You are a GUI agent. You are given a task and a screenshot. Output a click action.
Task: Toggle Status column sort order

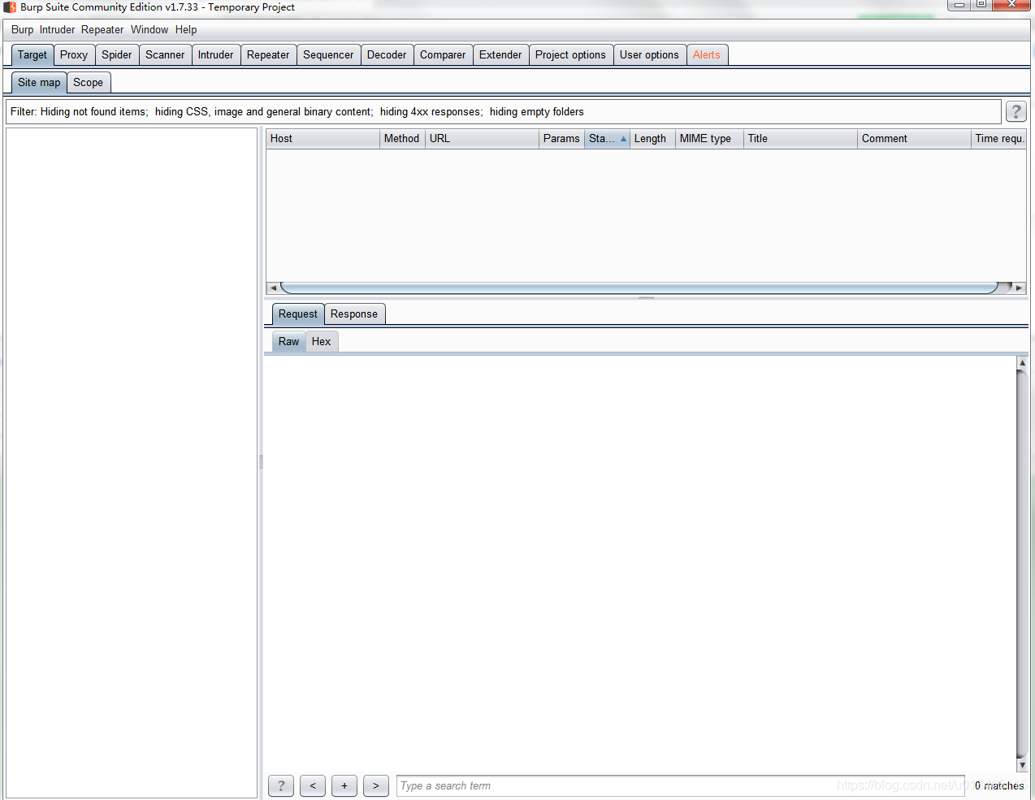pyautogui.click(x=607, y=139)
